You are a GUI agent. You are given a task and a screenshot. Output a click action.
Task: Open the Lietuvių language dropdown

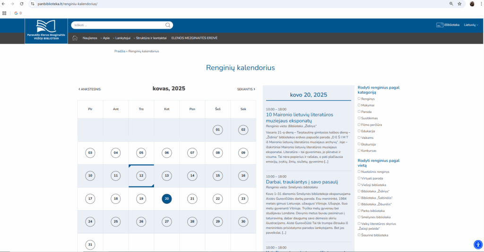pyautogui.click(x=471, y=25)
